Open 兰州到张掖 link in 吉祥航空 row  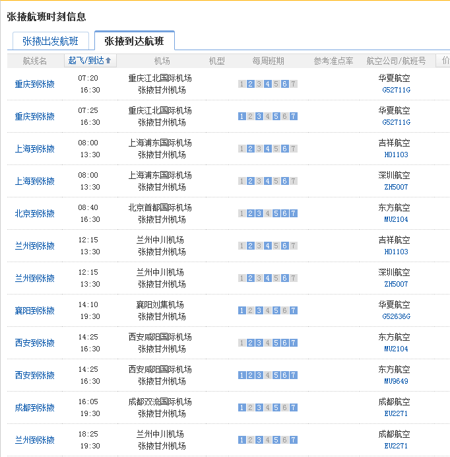click(x=35, y=246)
